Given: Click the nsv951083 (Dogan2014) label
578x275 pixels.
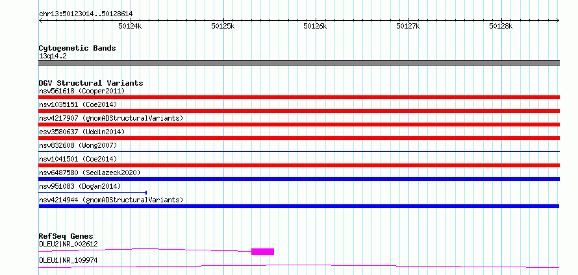Looking at the screenshot, I should coord(80,186).
